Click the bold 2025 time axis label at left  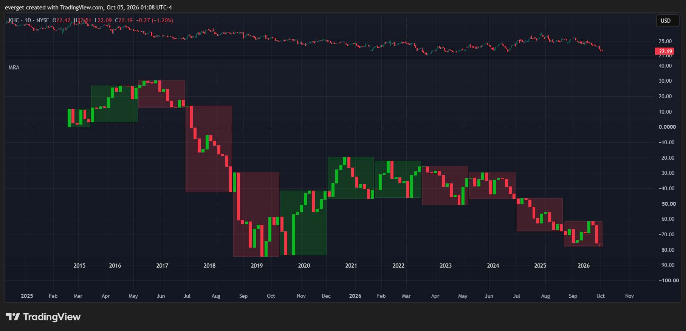point(27,296)
